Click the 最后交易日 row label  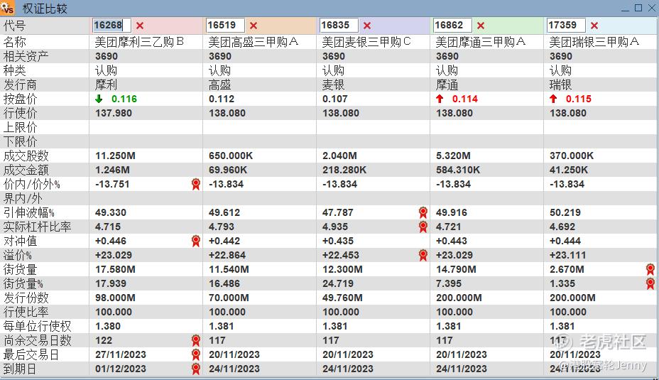coord(31,354)
